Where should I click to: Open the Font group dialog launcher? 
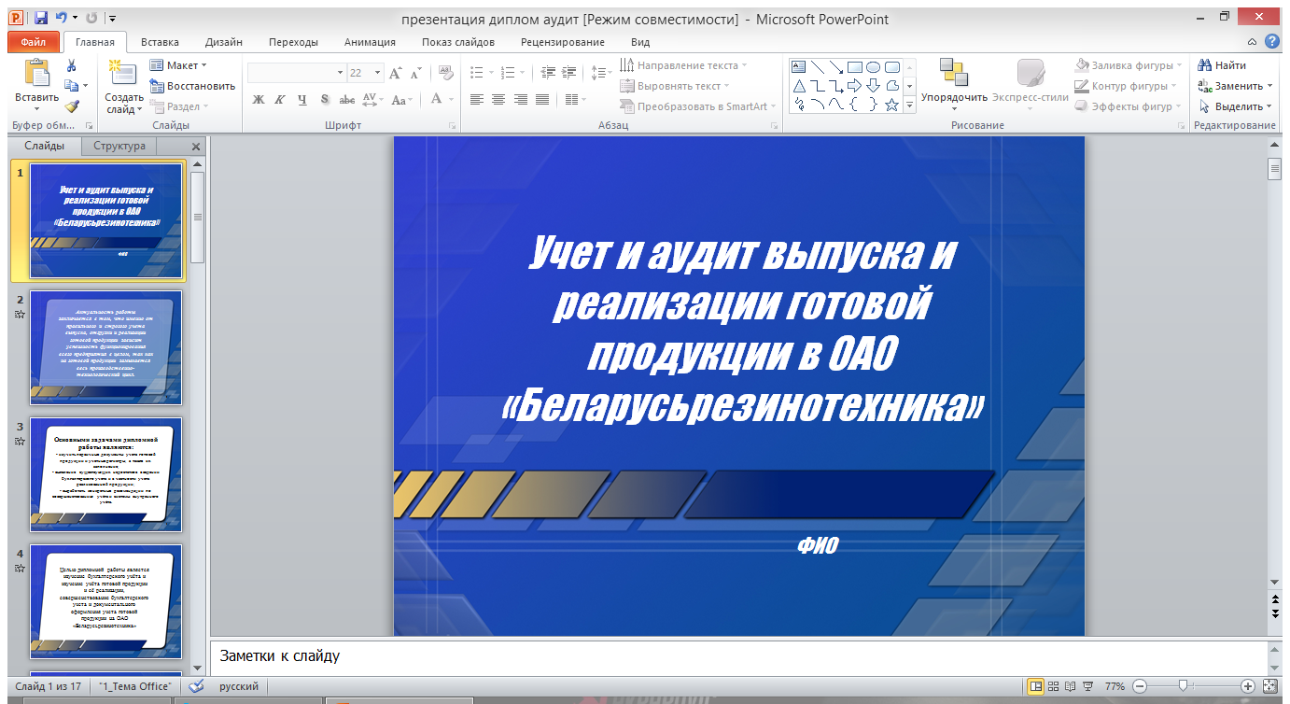click(x=452, y=125)
